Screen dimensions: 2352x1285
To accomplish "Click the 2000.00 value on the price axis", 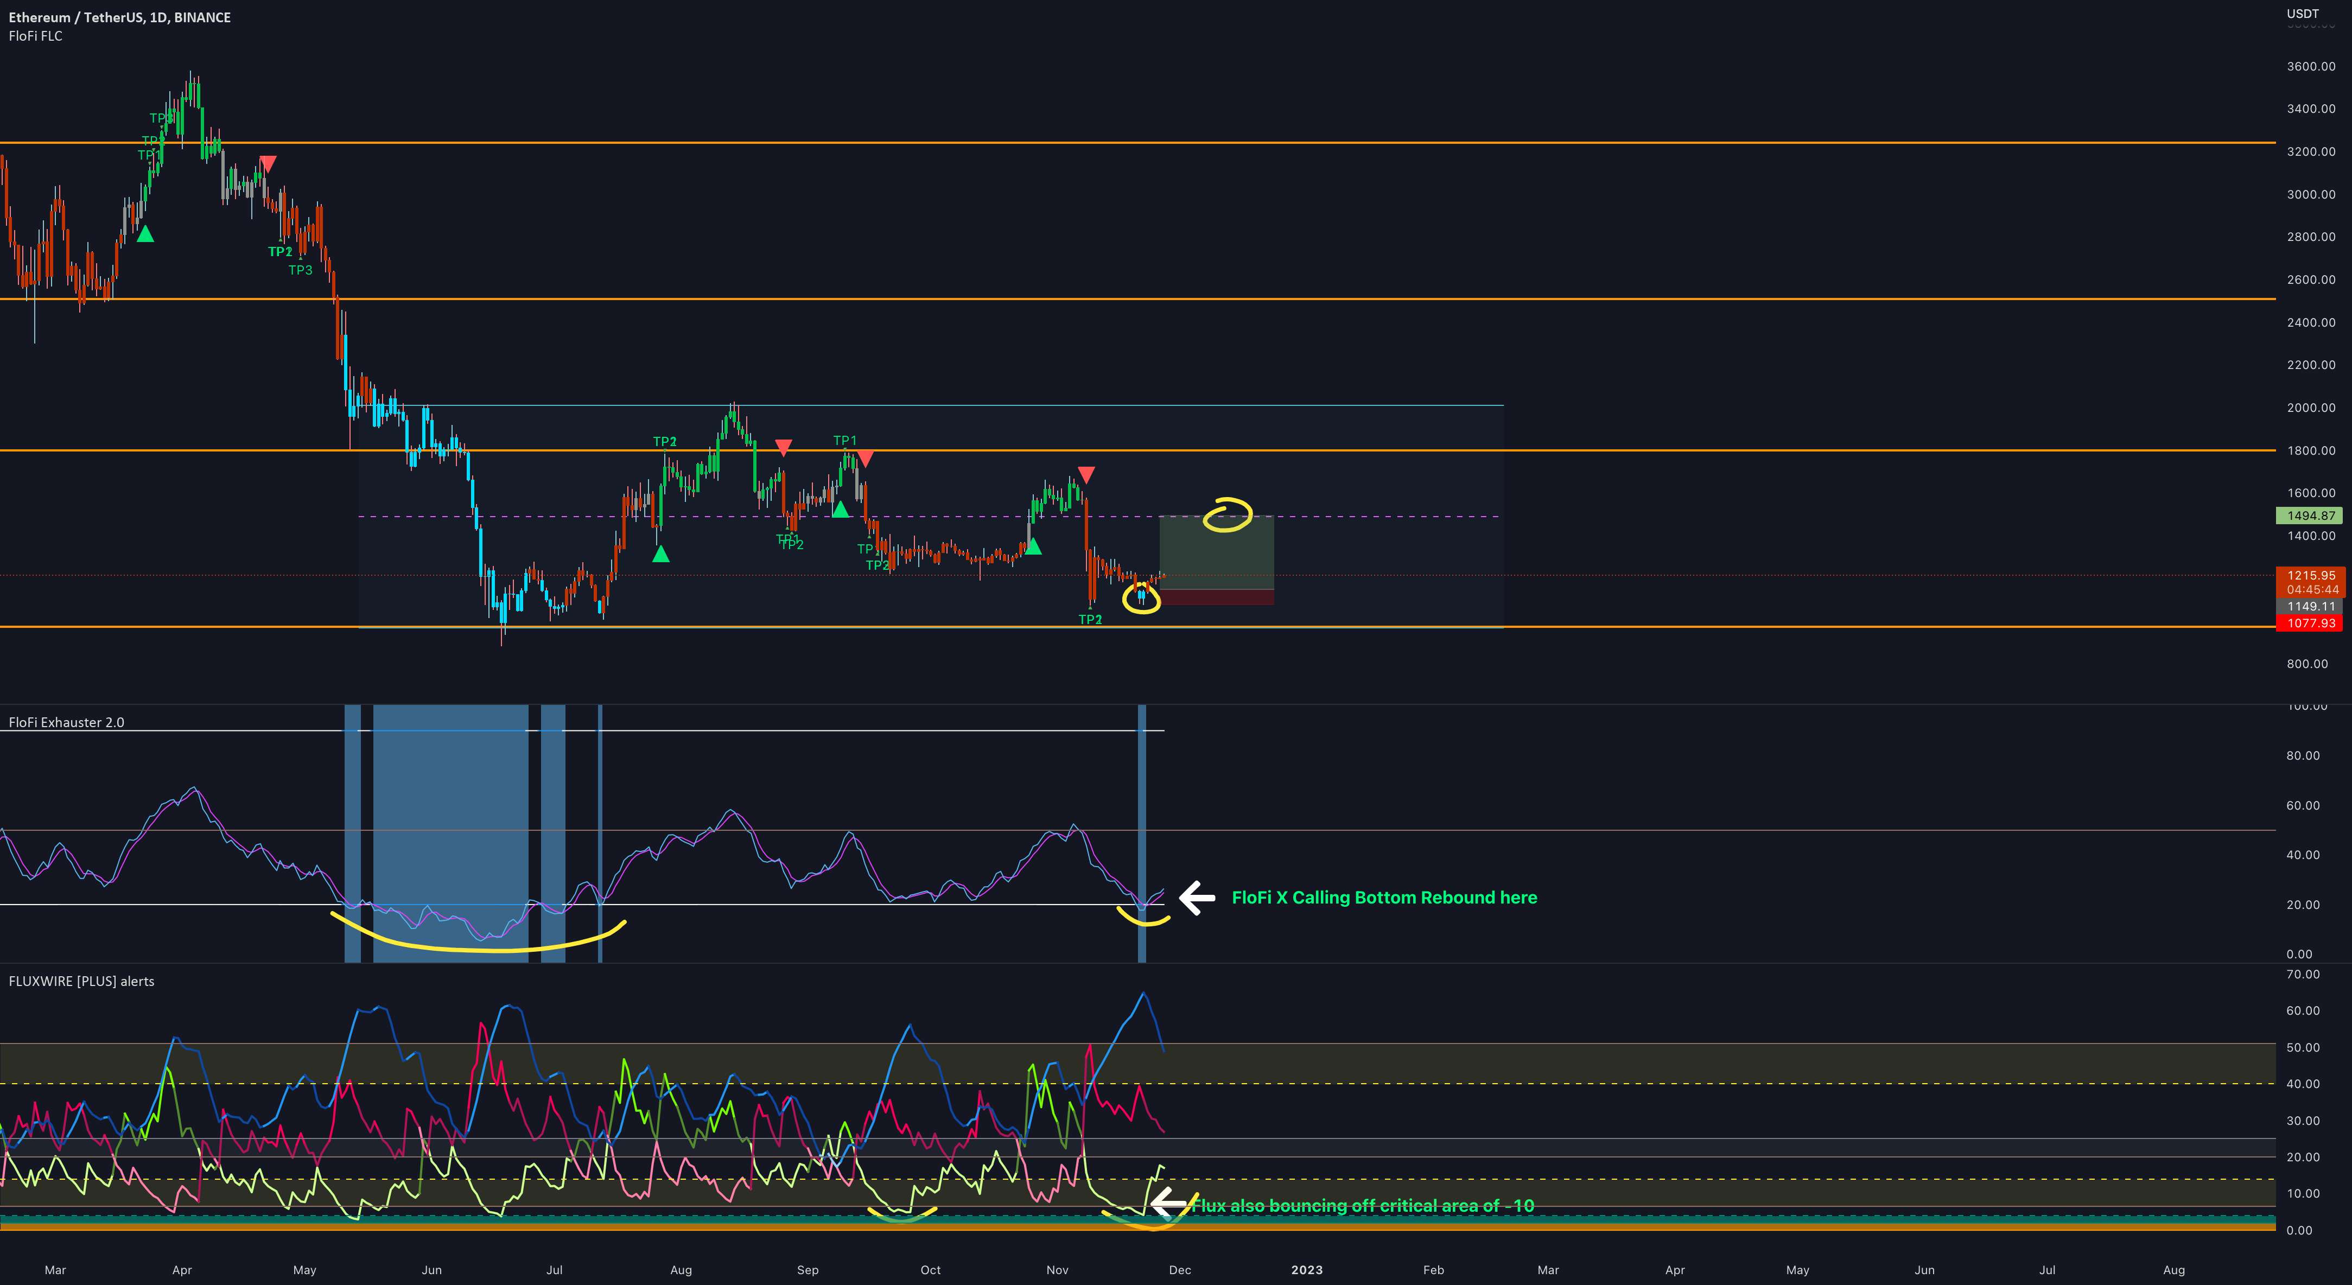I will click(x=2311, y=408).
